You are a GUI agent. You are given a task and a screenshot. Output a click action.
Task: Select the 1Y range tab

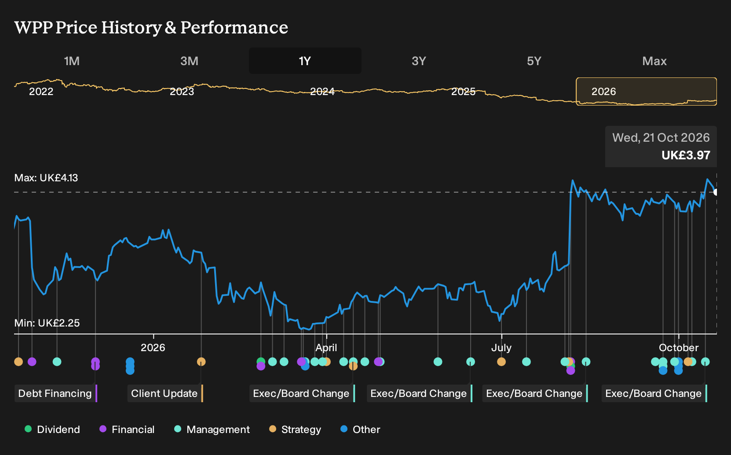point(305,61)
